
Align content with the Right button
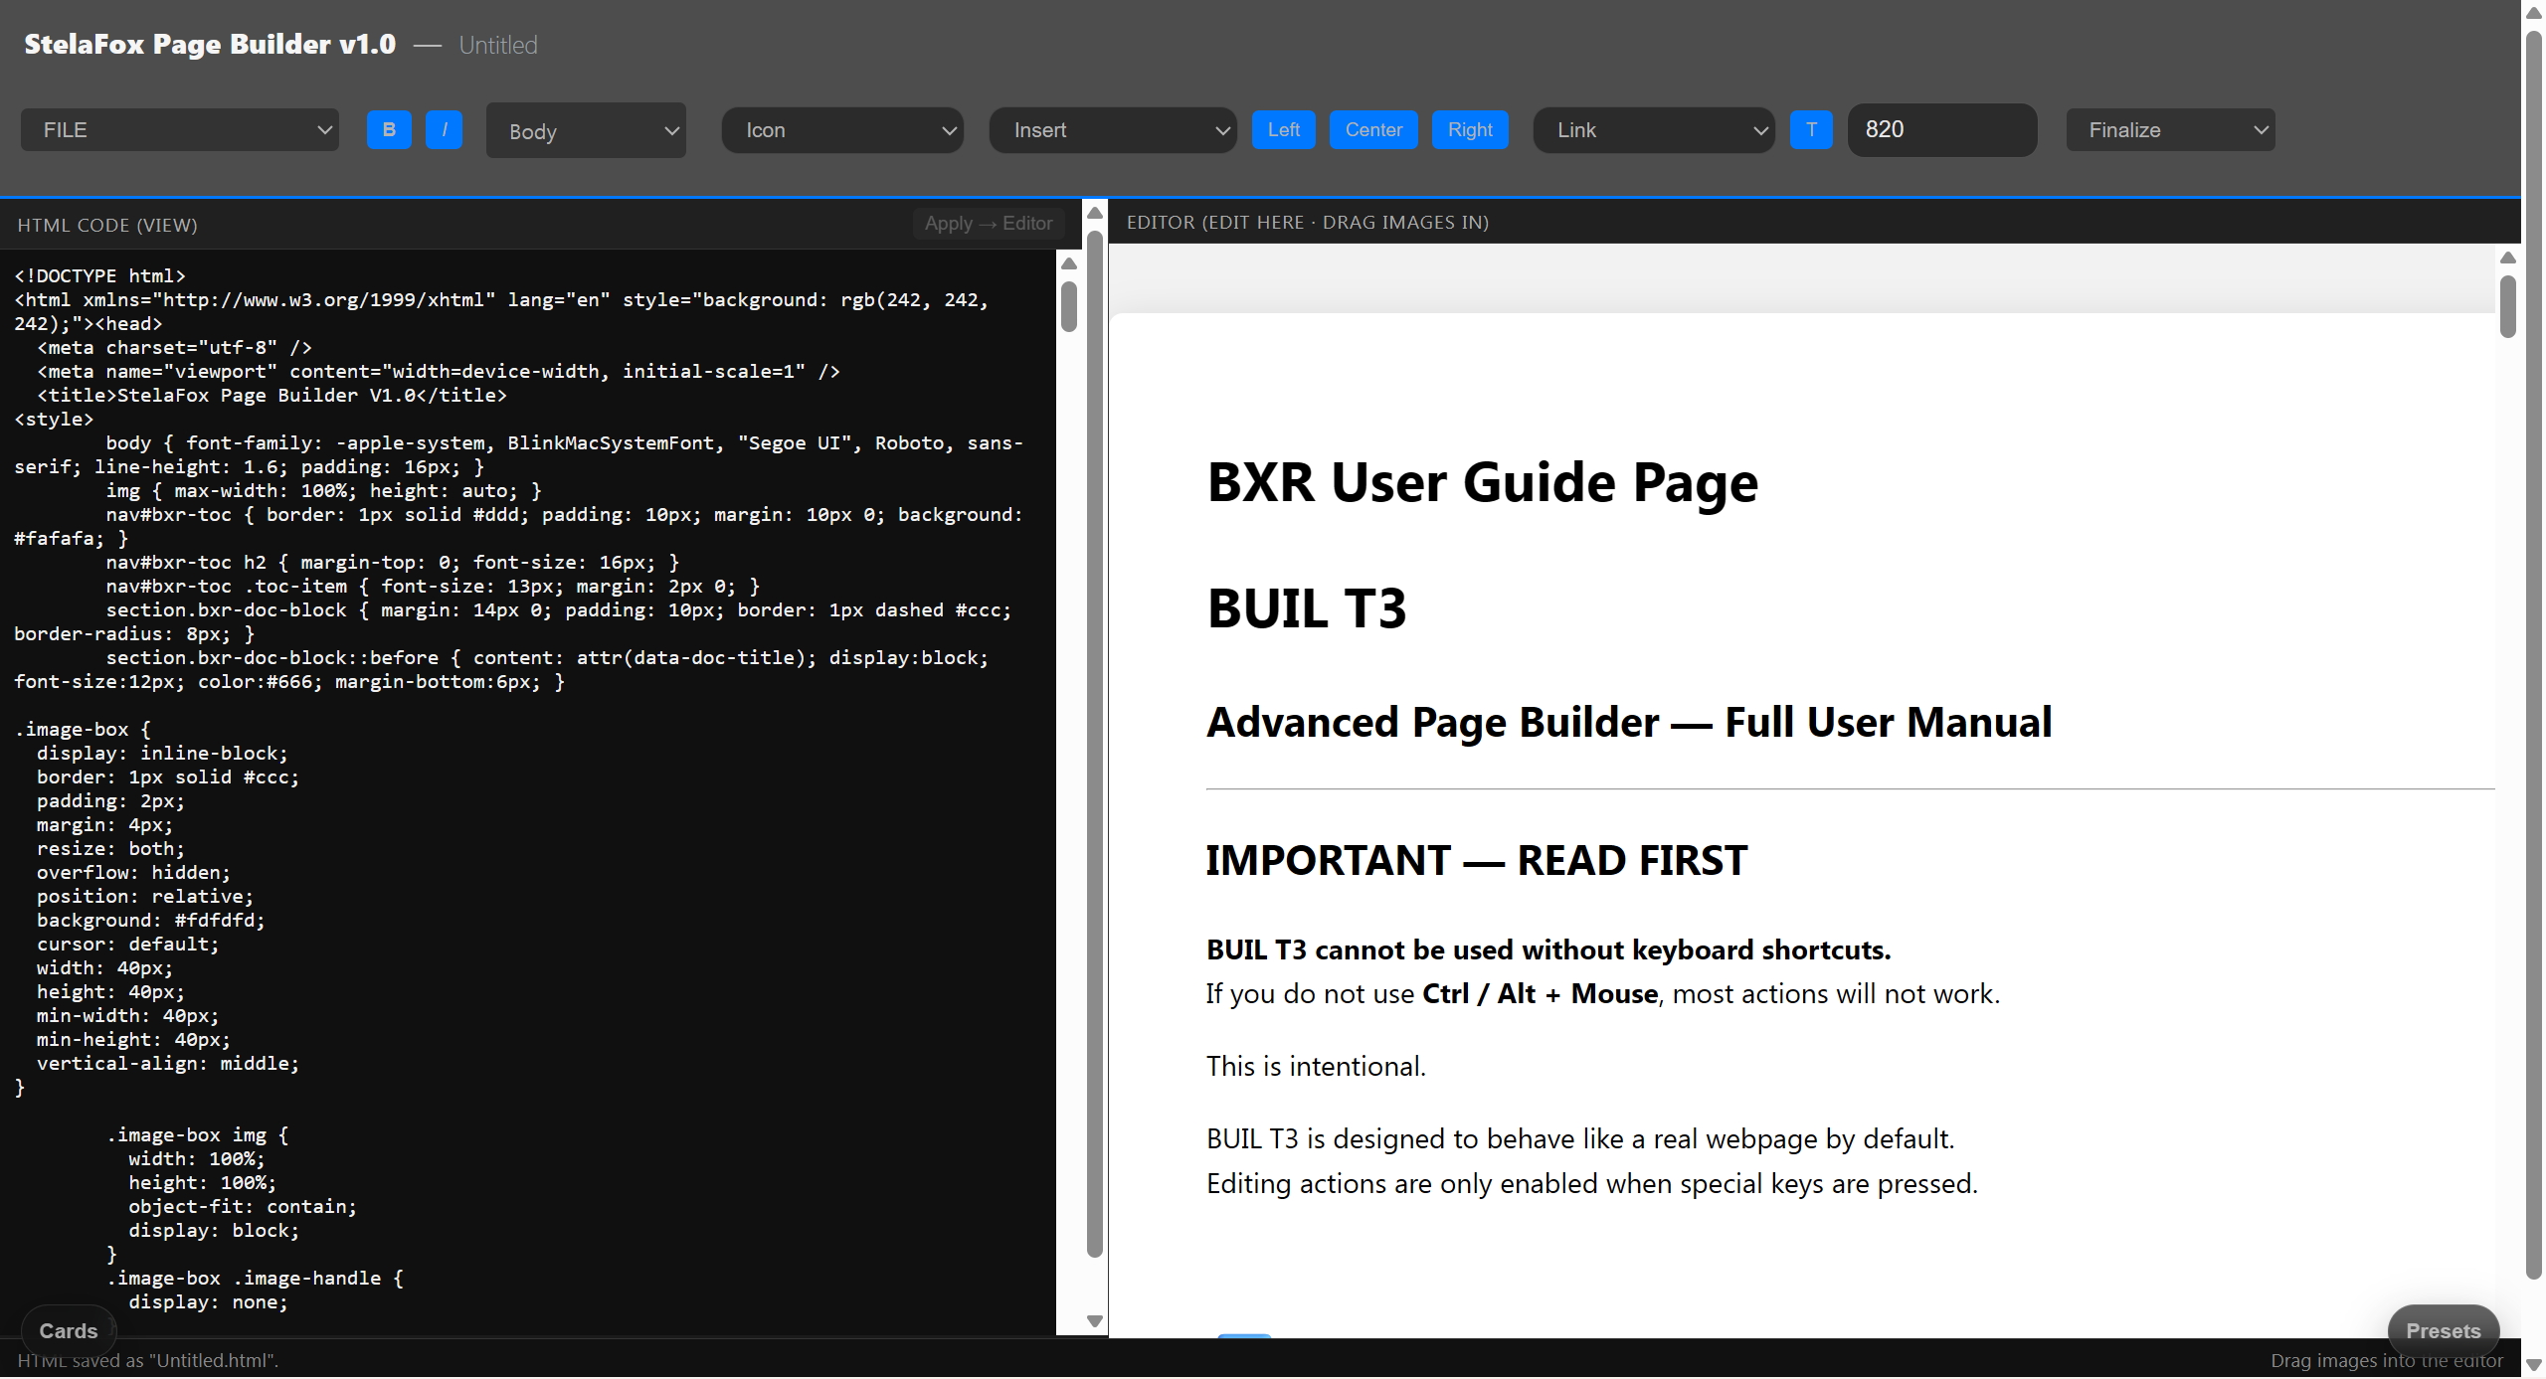1469,130
